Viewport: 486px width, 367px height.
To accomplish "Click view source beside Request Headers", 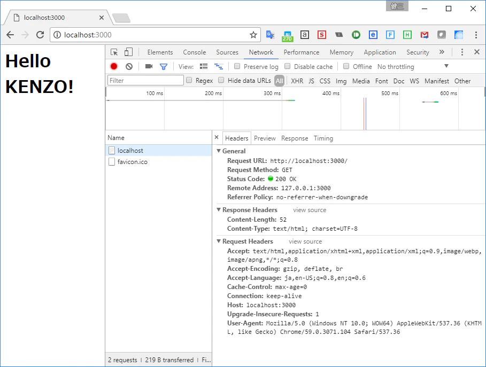I will coord(305,241).
